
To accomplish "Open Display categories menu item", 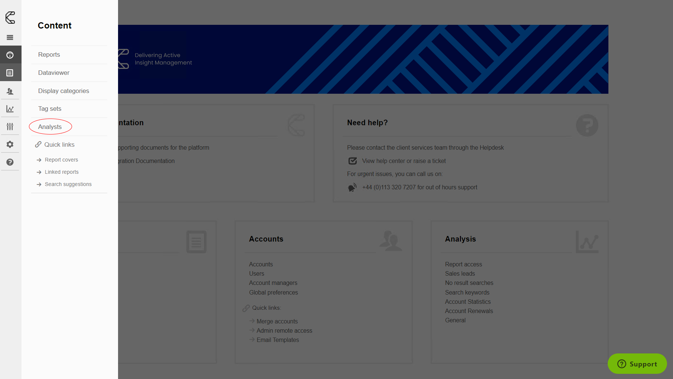I will click(x=63, y=91).
